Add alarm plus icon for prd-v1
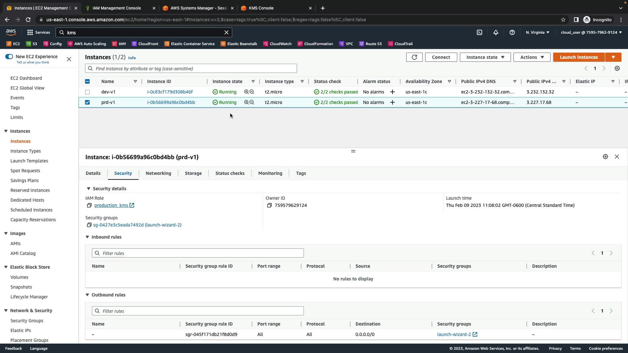The height and width of the screenshot is (353, 628). (x=392, y=102)
